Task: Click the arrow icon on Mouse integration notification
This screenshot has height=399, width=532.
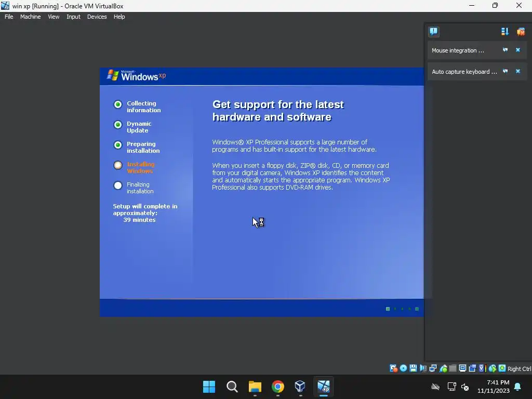Action: coord(505,50)
